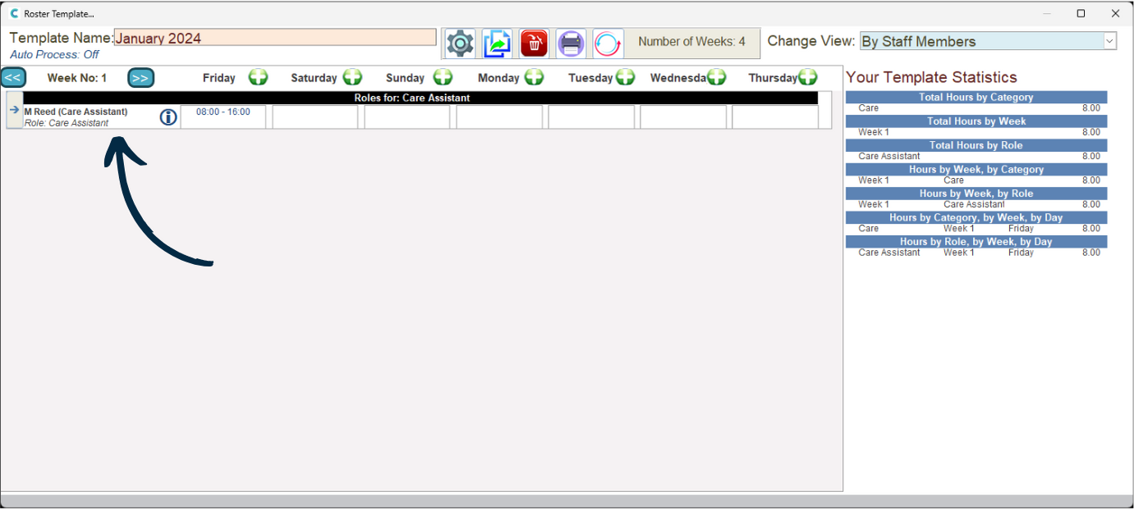
Task: Open the settings gear icon
Action: [x=460, y=43]
